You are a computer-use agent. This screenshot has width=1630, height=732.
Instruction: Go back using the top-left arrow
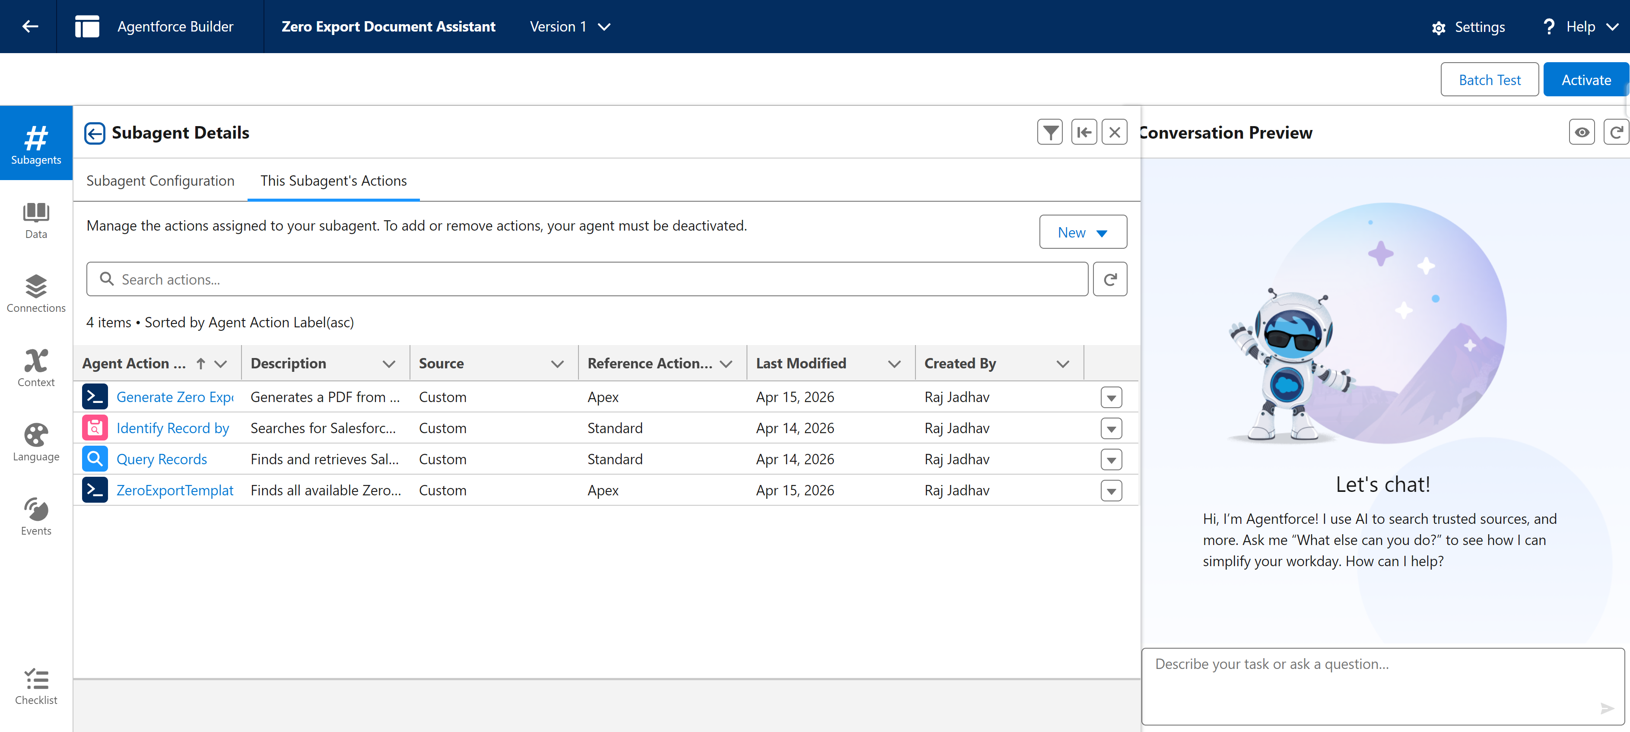[x=30, y=27]
